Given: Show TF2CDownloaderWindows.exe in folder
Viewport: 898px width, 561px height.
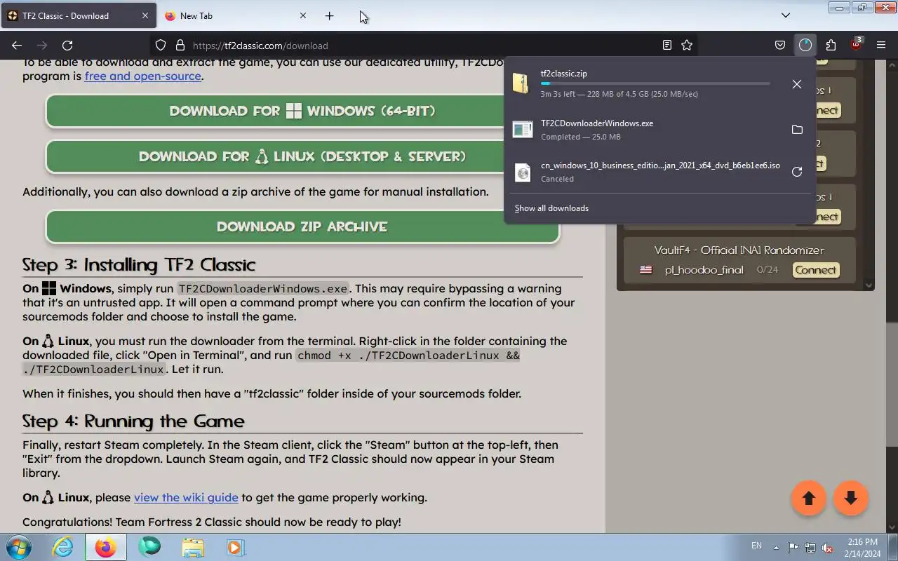Looking at the screenshot, I should click(797, 130).
